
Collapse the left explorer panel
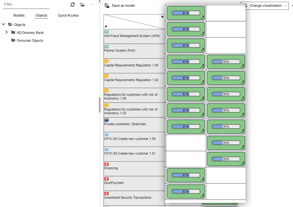coord(99,2)
